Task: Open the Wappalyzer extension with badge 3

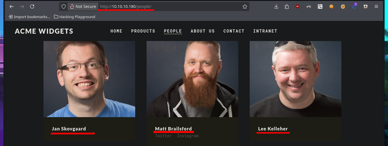Action: tap(354, 6)
